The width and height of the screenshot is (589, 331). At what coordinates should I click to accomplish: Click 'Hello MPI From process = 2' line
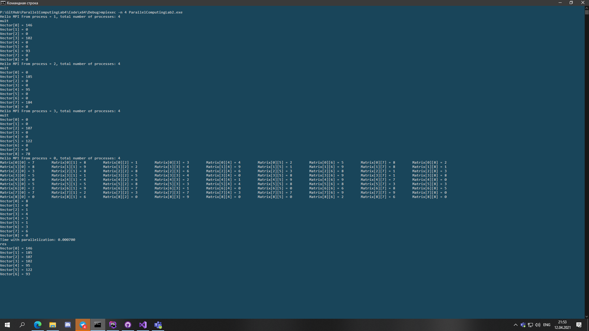(x=60, y=64)
